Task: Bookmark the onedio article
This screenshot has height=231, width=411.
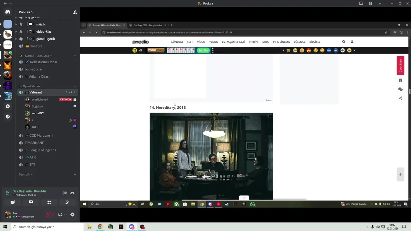Action: pyautogui.click(x=400, y=81)
